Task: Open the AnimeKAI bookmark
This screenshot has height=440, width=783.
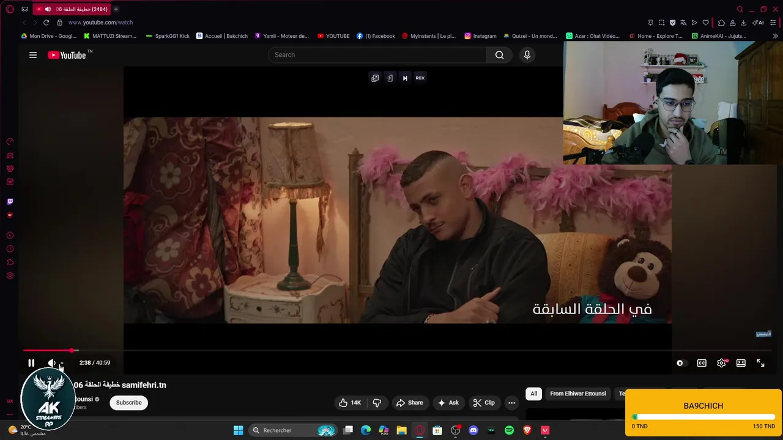Action: (x=719, y=36)
